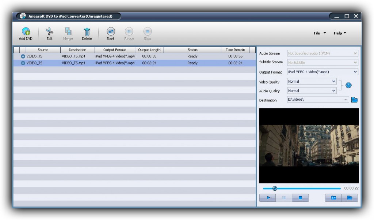
Task: Sort by the Source column header
Action: tap(43, 50)
